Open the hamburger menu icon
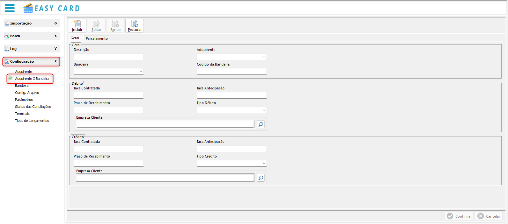This screenshot has width=508, height=224. pyautogui.click(x=10, y=8)
